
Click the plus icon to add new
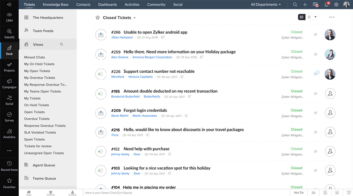305,5
